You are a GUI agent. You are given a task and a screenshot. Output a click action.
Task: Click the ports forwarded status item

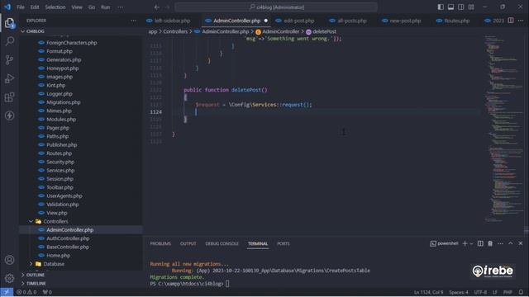coord(47,292)
